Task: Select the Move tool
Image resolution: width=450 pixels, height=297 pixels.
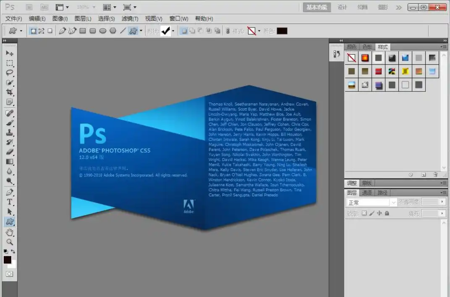Action: [9, 53]
